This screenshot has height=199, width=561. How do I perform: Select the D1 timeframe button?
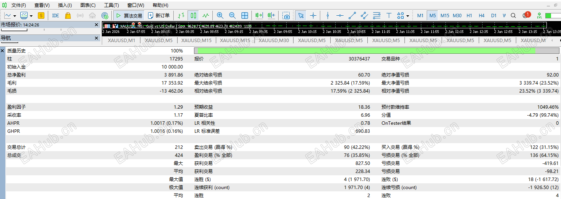[x=494, y=16]
